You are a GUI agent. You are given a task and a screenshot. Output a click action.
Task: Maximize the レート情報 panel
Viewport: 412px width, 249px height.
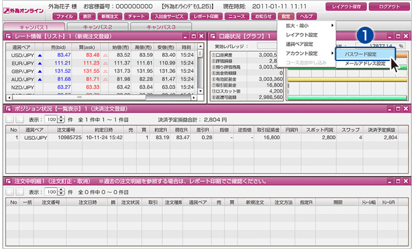click(x=194, y=36)
